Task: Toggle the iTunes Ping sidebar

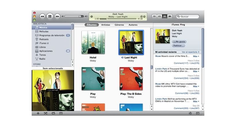Action: coord(198,113)
